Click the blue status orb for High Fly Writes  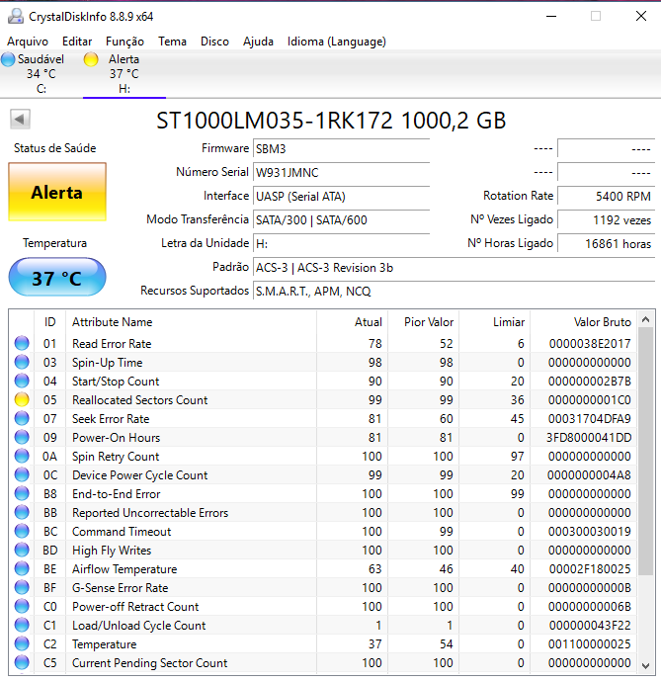(22, 550)
